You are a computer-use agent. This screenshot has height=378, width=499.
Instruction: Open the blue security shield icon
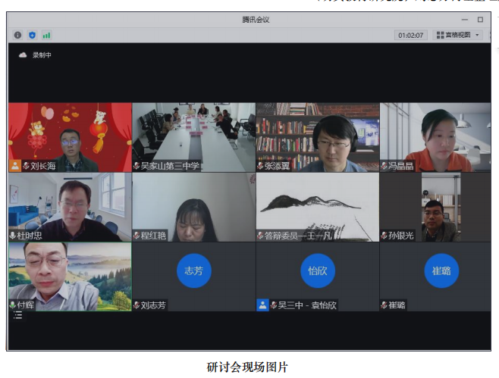click(32, 35)
